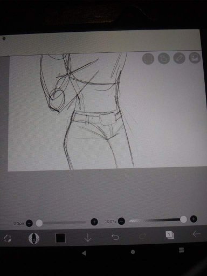The image size is (207, 276).
Task: Decrease opacity with the minus button
Action: click(x=121, y=221)
